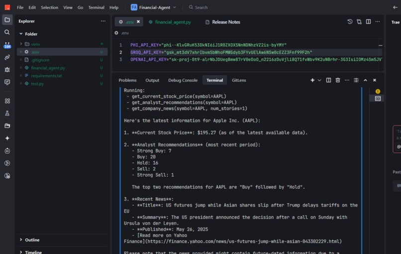Image resolution: width=401 pixels, height=254 pixels.
Task: Open the Terminal menu in menu bar
Action: 96,7
